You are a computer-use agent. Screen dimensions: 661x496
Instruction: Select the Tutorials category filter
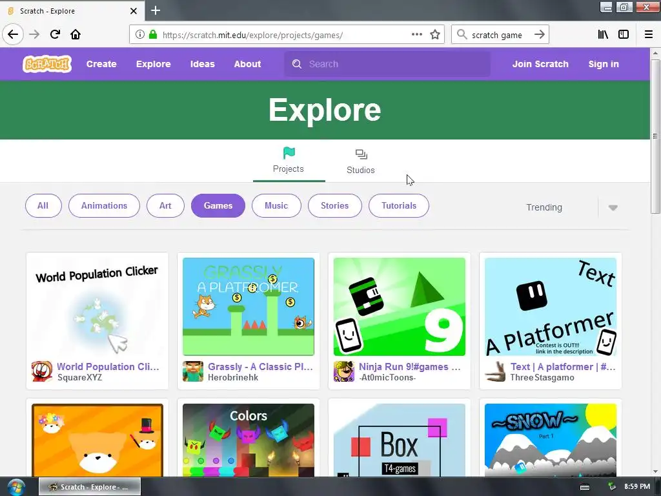pos(399,206)
